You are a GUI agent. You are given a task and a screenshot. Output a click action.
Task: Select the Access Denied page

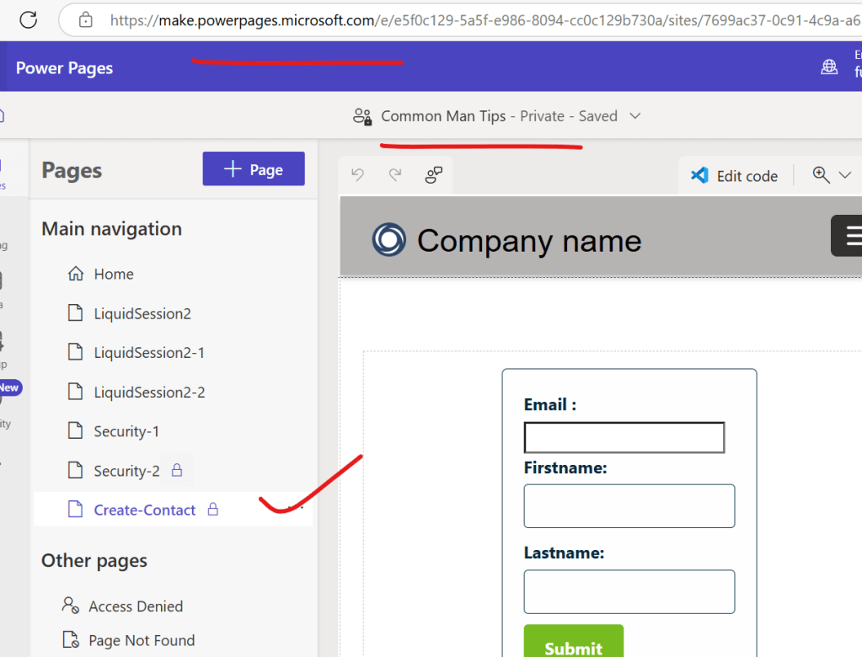click(136, 606)
